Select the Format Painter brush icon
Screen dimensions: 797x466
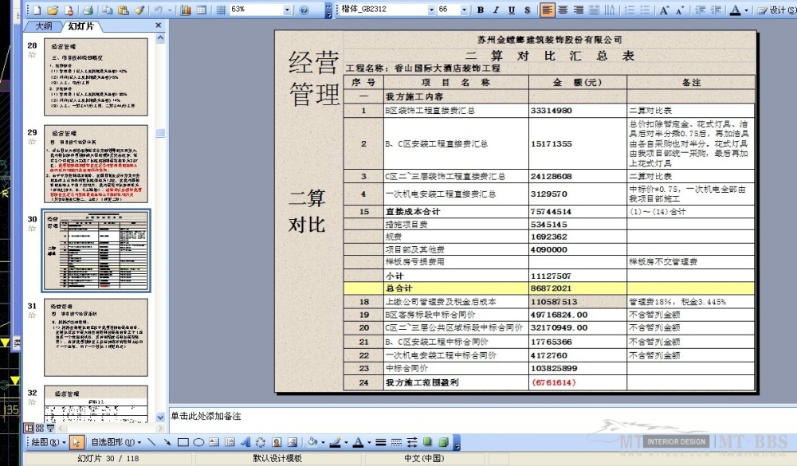pos(139,10)
